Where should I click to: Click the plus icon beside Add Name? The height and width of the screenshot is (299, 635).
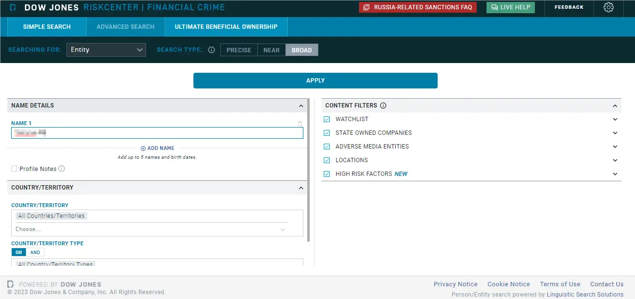click(143, 148)
